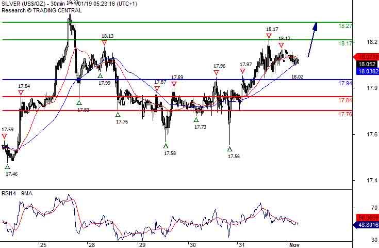Click the 17.97 peak price label

coord(246,65)
